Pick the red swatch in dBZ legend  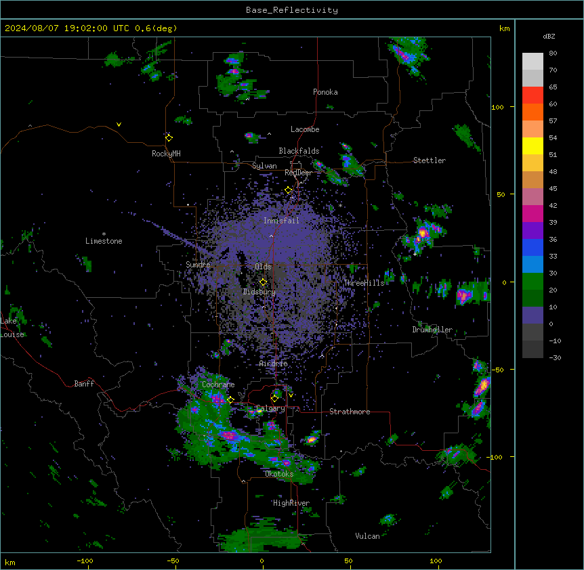click(533, 95)
